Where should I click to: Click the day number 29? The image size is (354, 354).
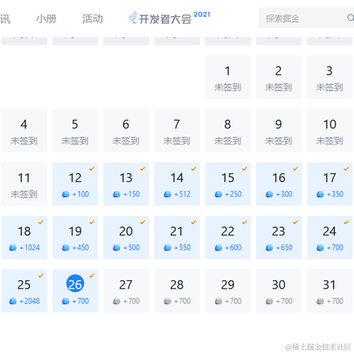(x=228, y=285)
